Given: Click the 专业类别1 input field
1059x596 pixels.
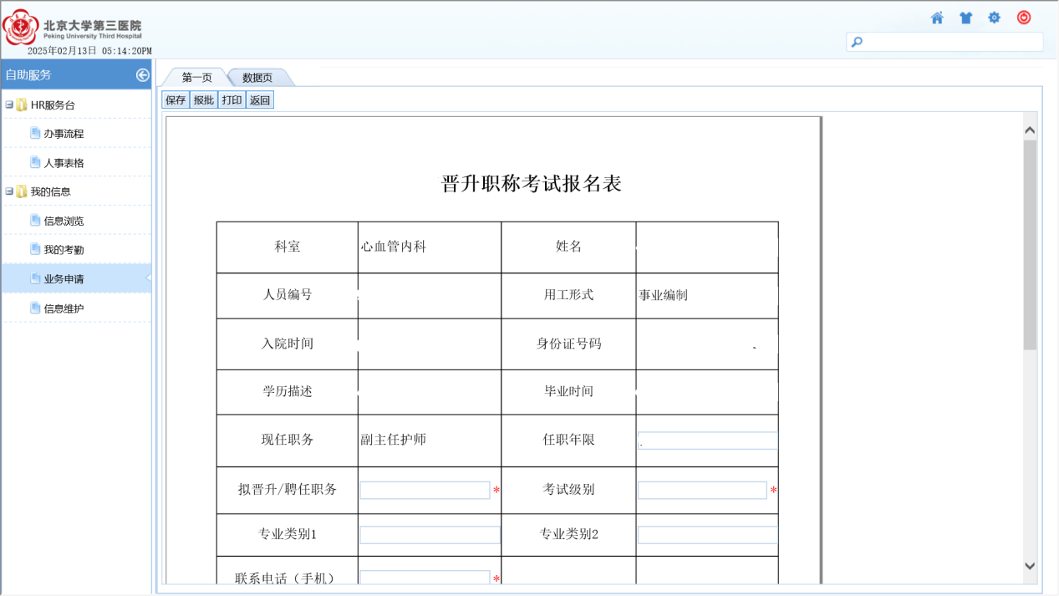Looking at the screenshot, I should (x=430, y=535).
